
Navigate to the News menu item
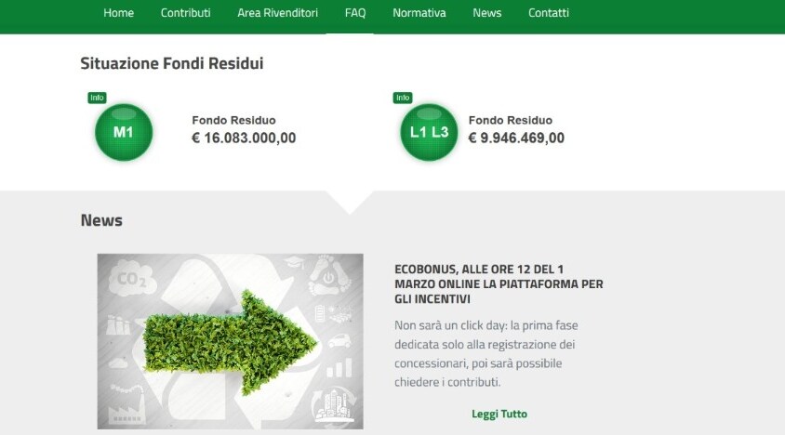coord(486,13)
